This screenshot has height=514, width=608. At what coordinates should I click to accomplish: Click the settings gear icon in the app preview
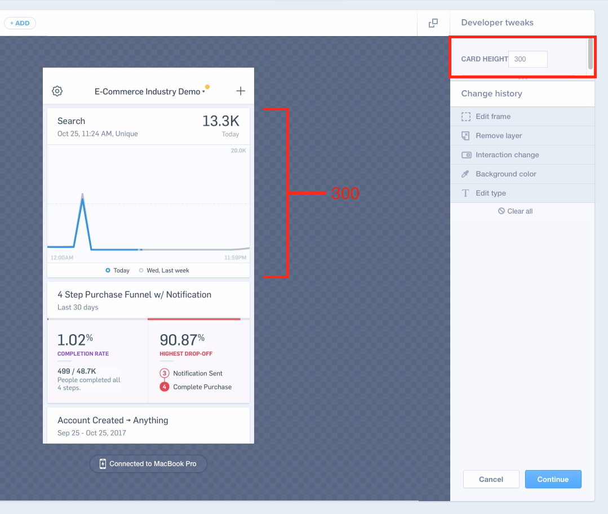pyautogui.click(x=57, y=91)
